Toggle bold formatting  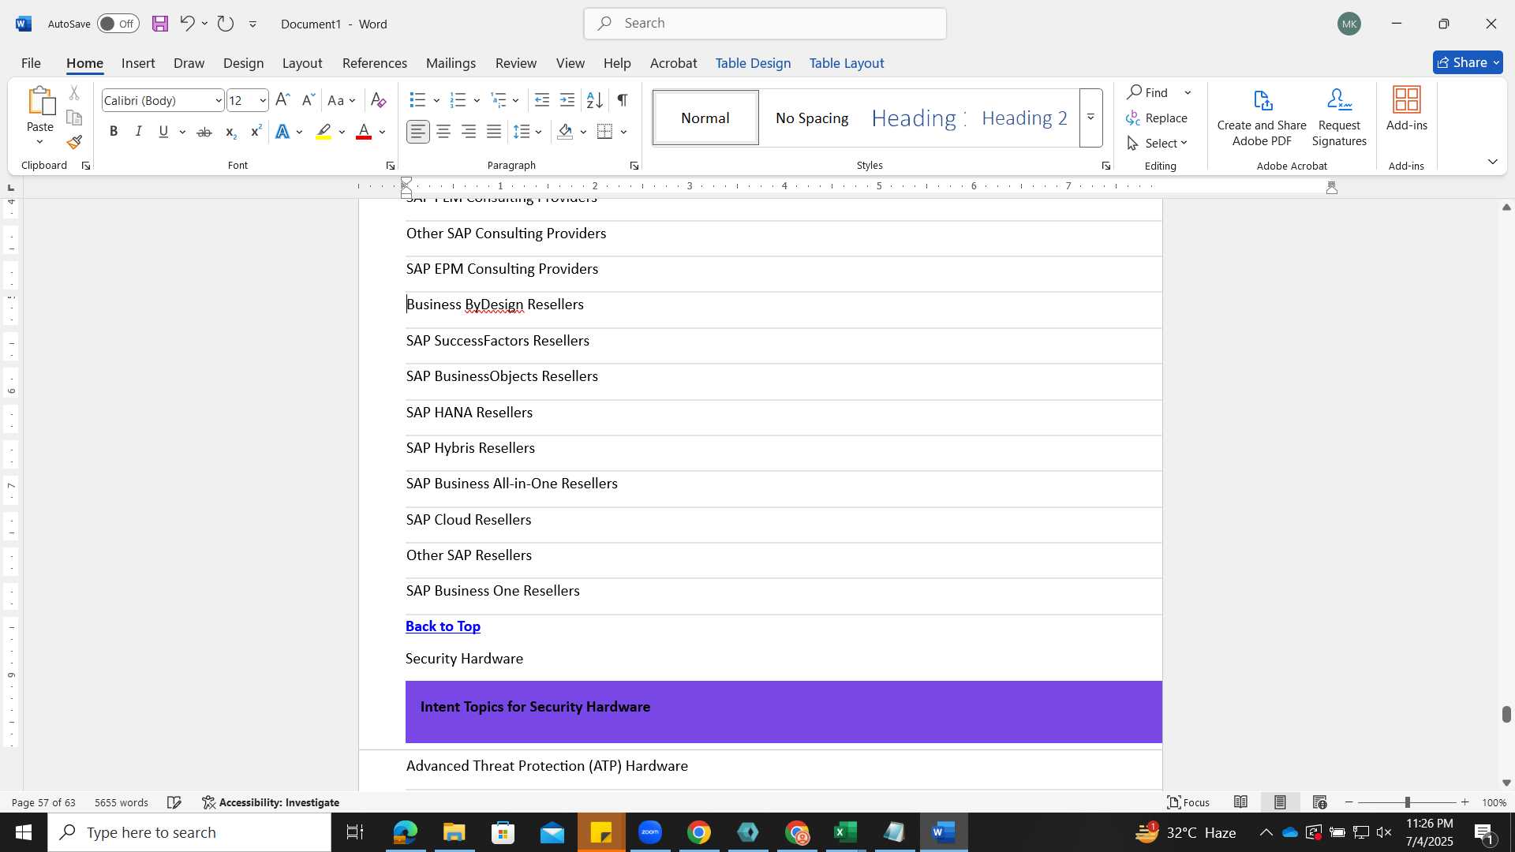[x=114, y=132]
